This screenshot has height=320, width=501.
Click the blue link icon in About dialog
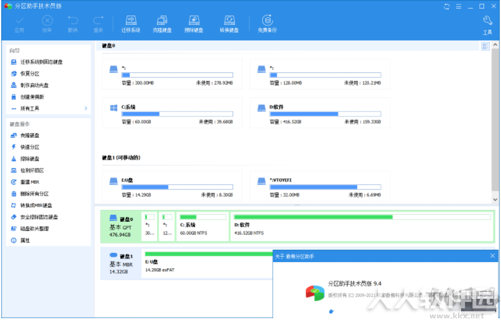click(332, 311)
